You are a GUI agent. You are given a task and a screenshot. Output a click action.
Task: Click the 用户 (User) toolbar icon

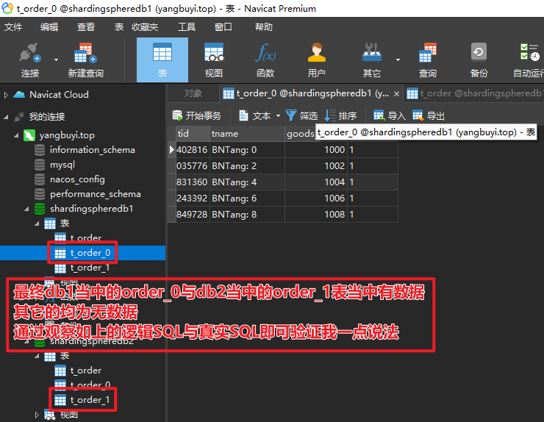[x=316, y=60]
